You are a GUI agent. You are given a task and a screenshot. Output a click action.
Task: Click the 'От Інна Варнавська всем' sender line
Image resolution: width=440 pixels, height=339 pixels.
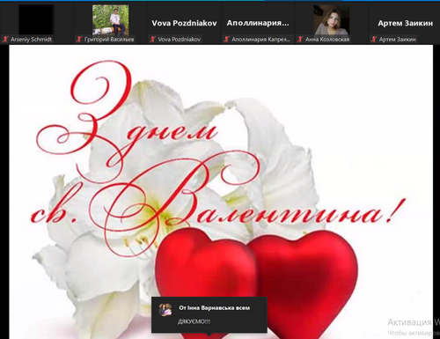tap(215, 308)
